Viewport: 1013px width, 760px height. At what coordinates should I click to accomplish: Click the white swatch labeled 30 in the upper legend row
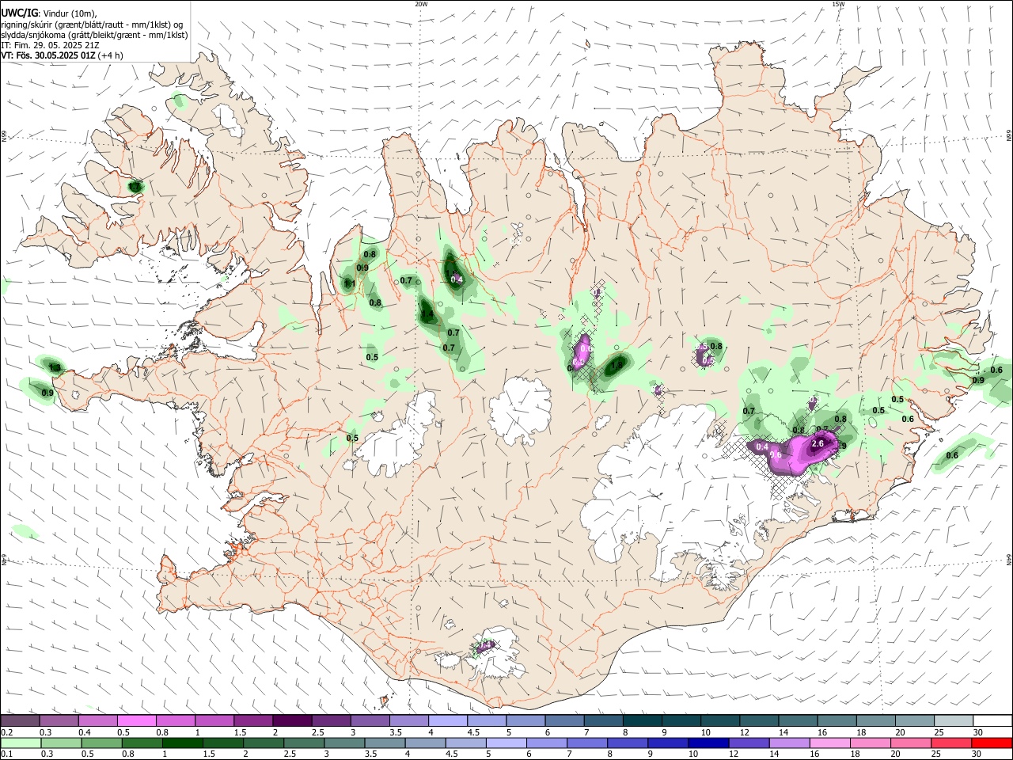[992, 721]
